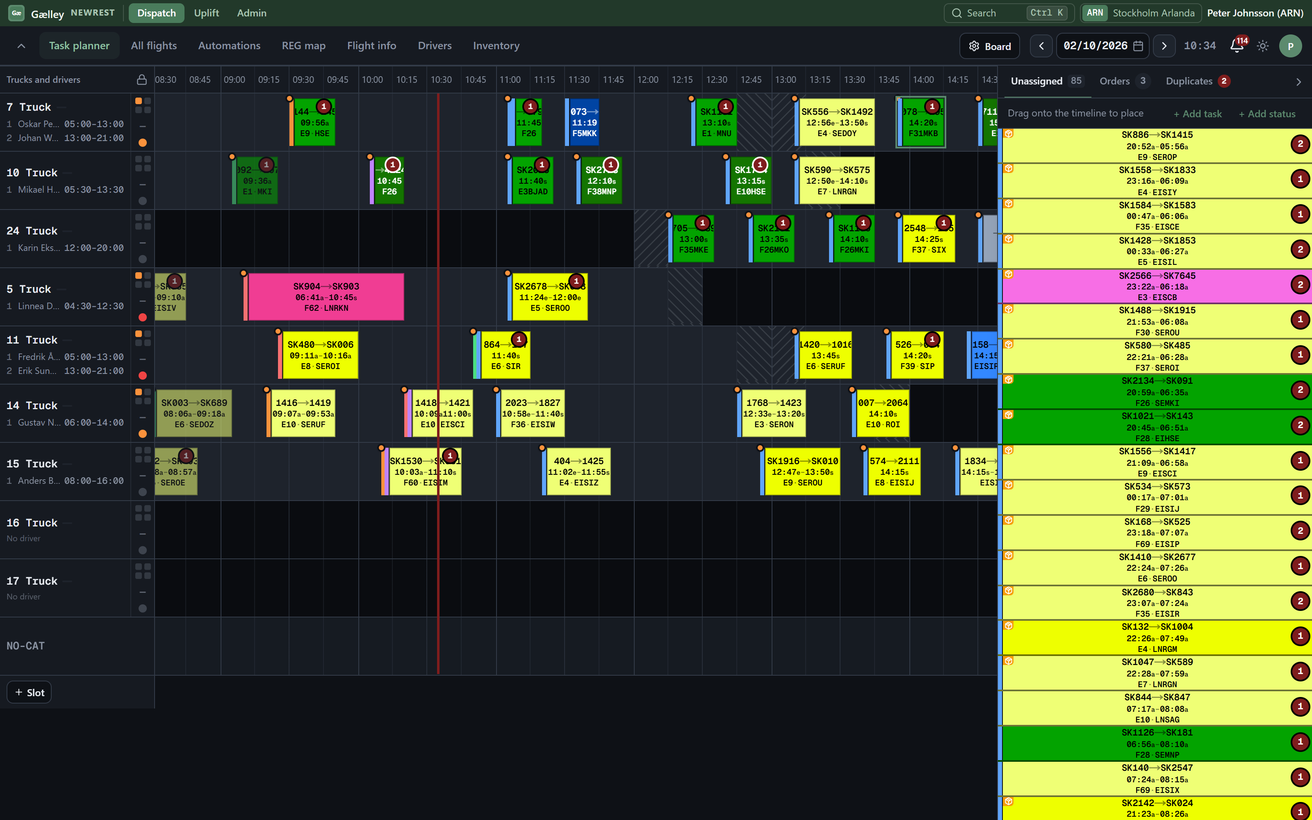Image resolution: width=1312 pixels, height=820 pixels.
Task: Click the minus collapse control on 15 Truck row
Action: click(143, 476)
